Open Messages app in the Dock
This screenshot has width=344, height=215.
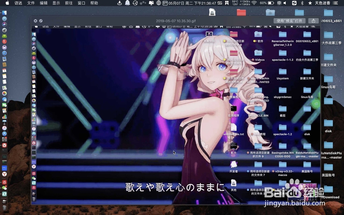click(x=4, y=99)
